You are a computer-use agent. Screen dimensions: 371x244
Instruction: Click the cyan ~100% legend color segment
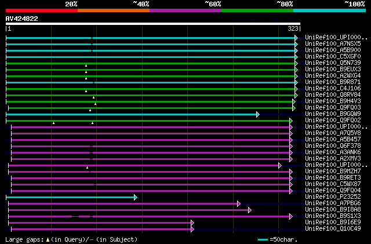(330, 10)
